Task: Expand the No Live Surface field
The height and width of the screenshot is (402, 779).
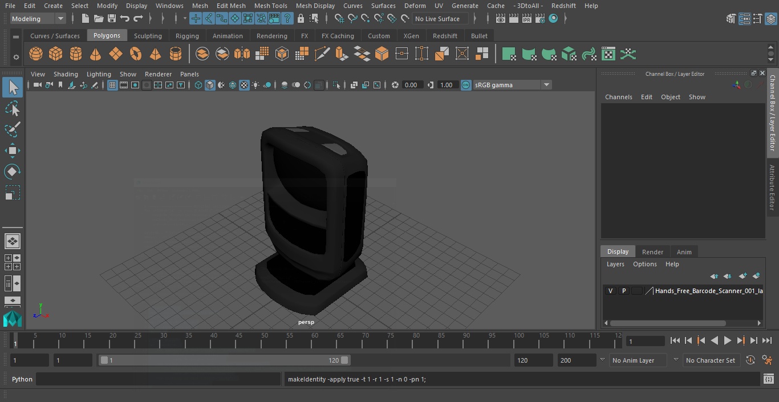Action: coord(440,19)
